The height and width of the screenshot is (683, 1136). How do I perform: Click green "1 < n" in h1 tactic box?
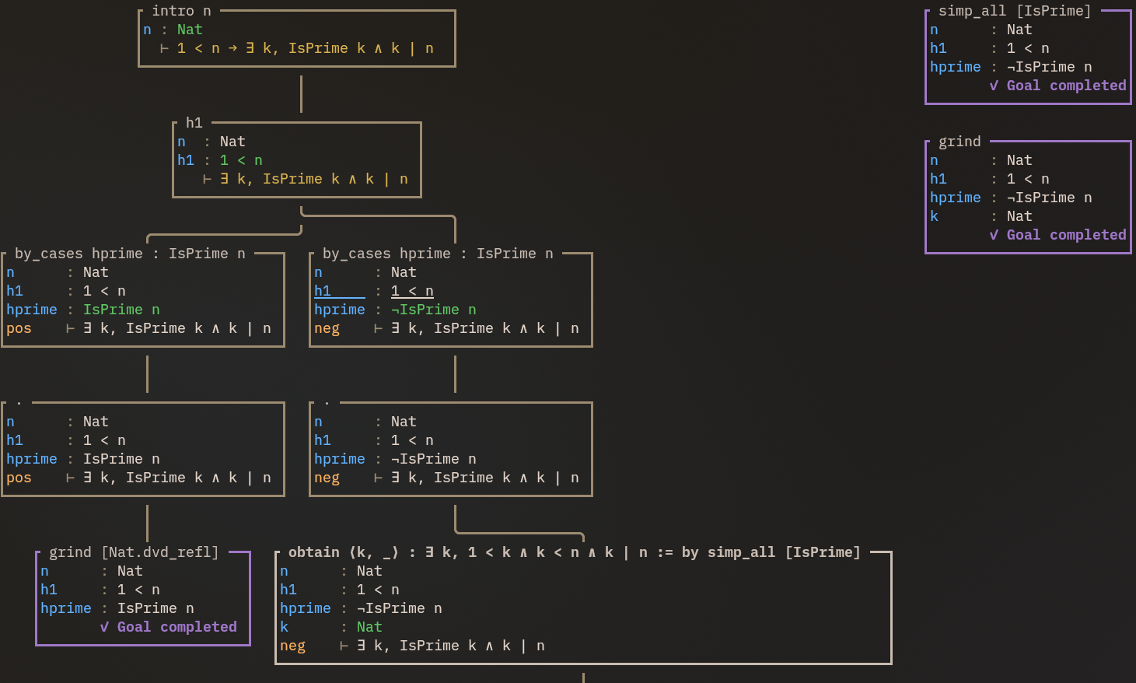click(x=241, y=160)
